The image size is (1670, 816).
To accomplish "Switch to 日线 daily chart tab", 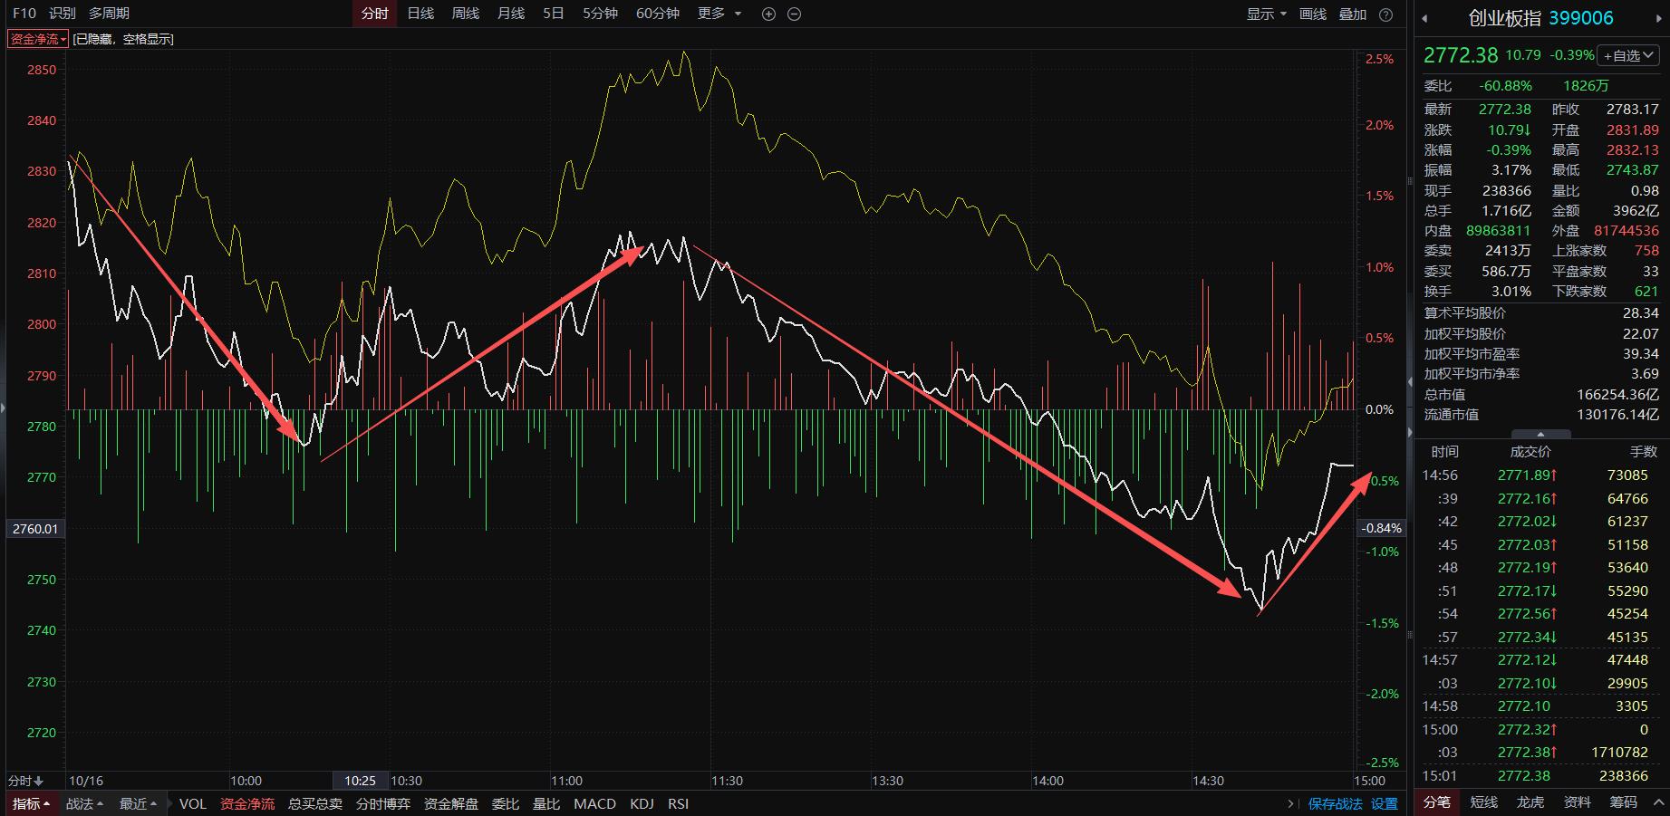I will pos(420,14).
